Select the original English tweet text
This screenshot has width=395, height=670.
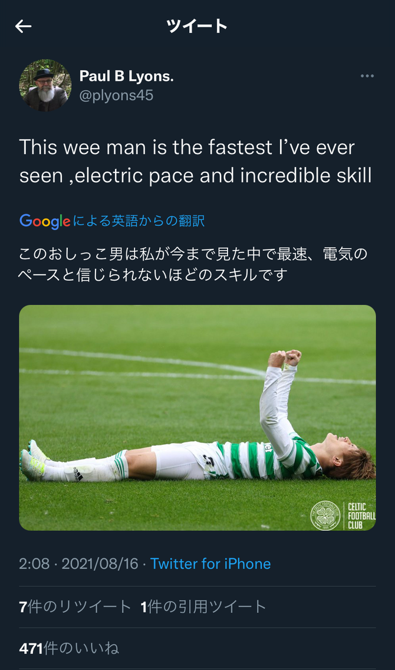tap(195, 161)
